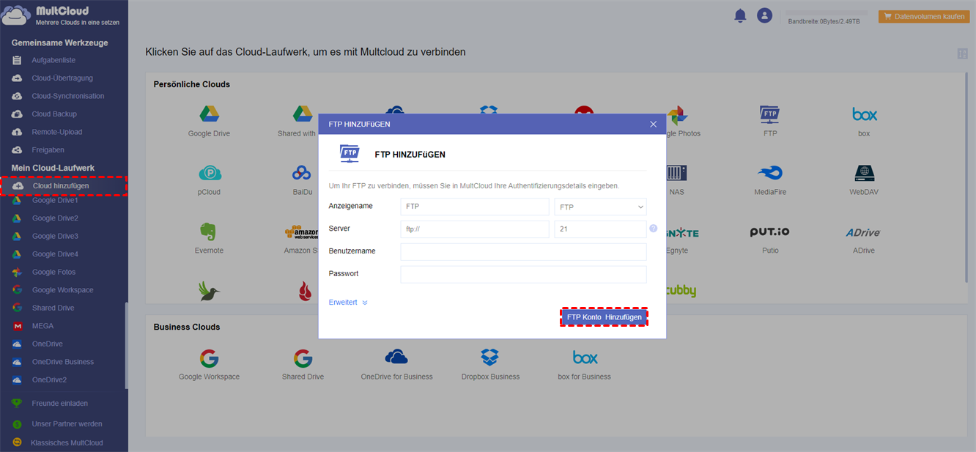Open the user account avatar icon
This screenshot has width=976, height=452.
764,15
